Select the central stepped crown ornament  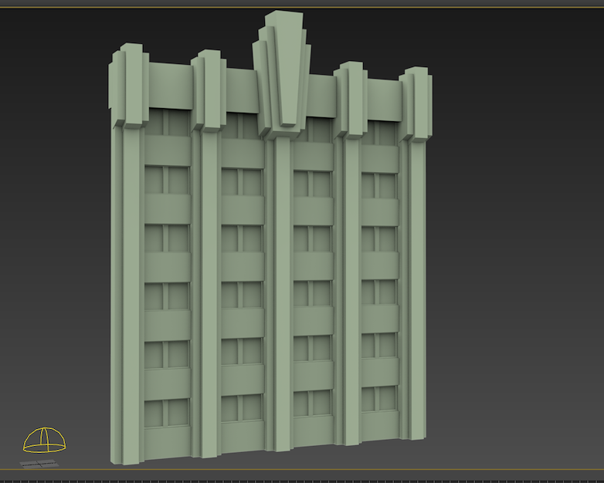(x=283, y=73)
